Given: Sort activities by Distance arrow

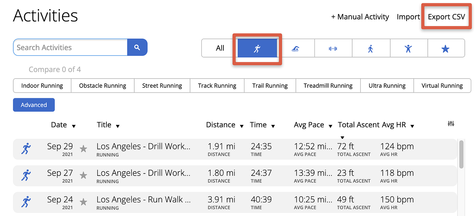Looking at the screenshot, I should [242, 126].
